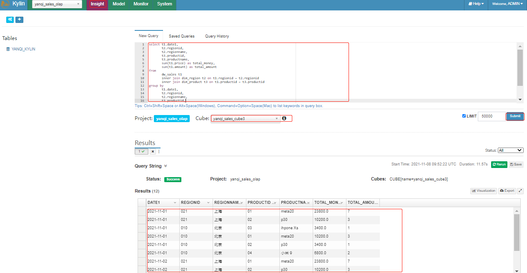Close the query result tab with x icon
Image resolution: width=527 pixels, height=273 pixels.
click(x=153, y=152)
